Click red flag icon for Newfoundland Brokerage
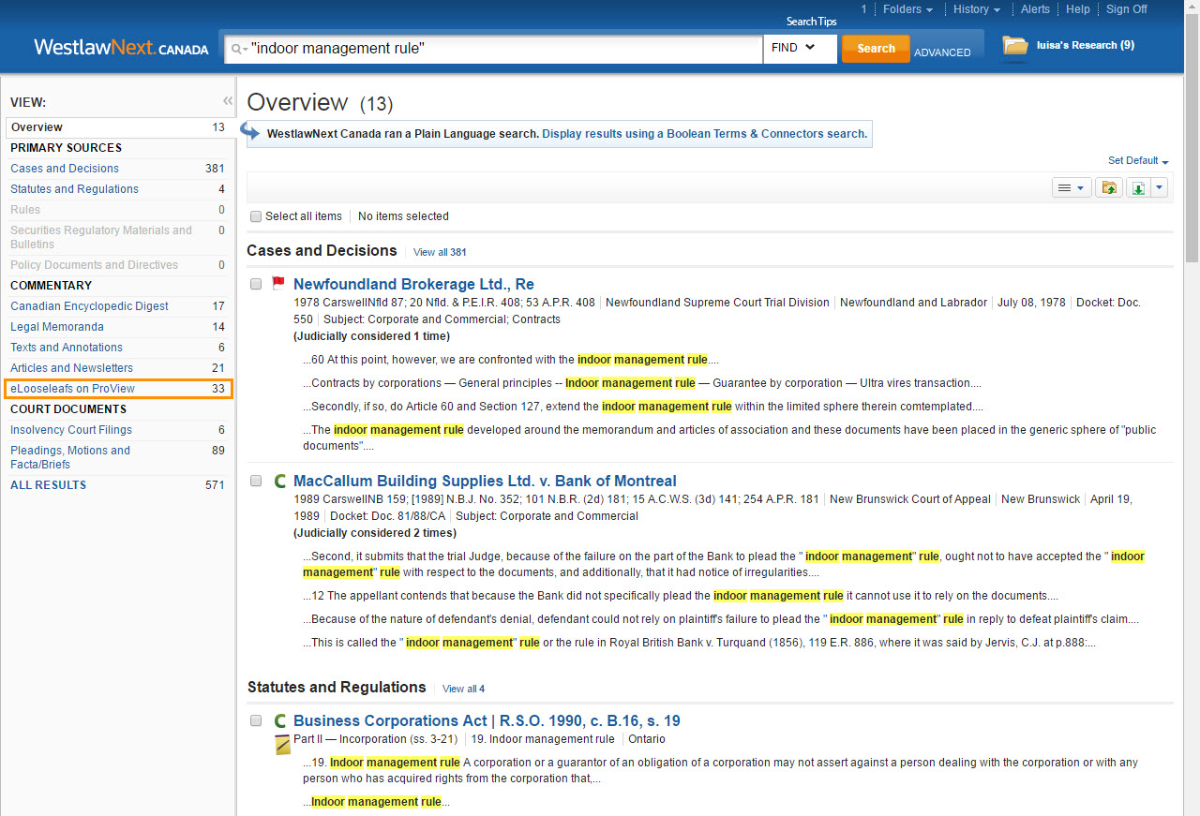Image resolution: width=1200 pixels, height=816 pixels. (278, 283)
